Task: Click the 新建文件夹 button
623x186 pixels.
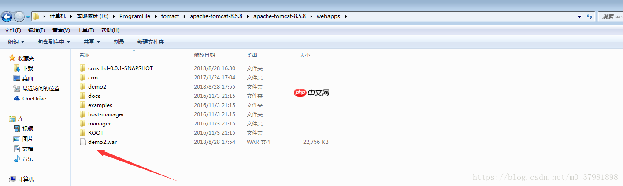Action: [150, 42]
